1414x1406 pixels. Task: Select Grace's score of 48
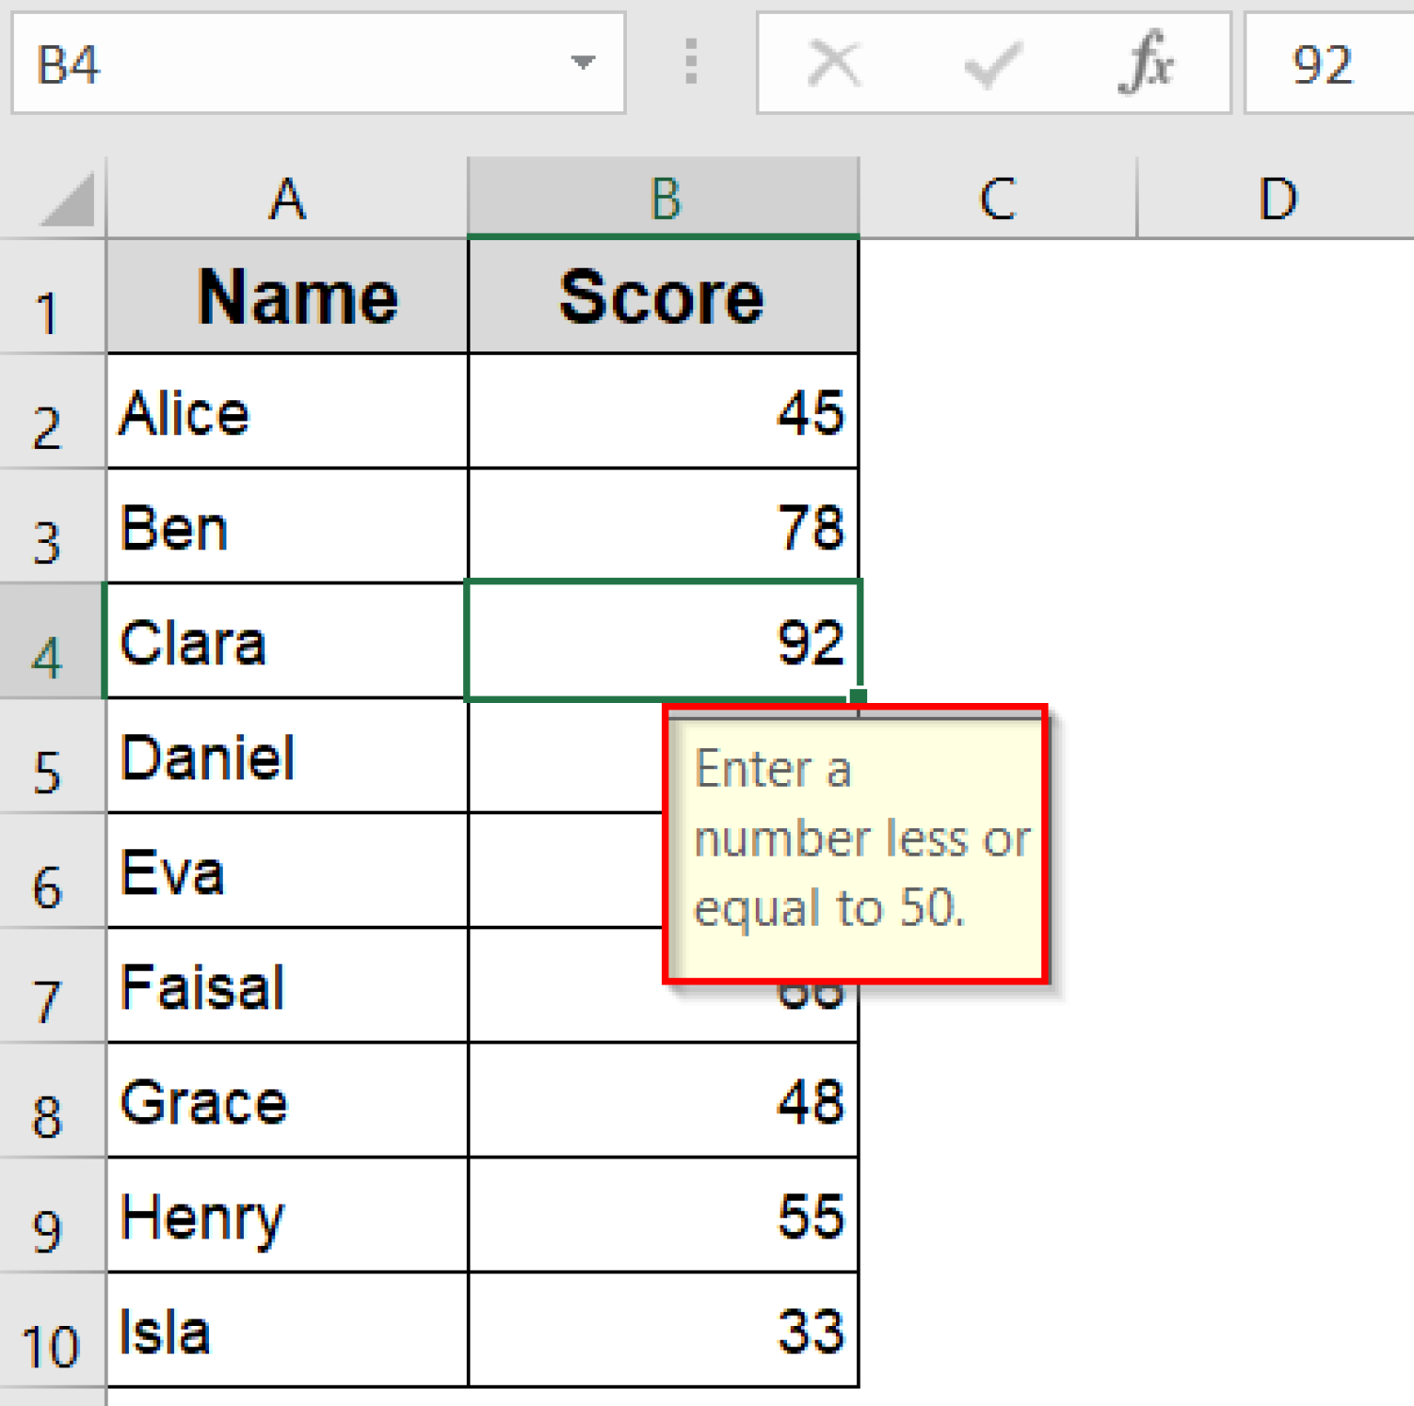point(663,1101)
